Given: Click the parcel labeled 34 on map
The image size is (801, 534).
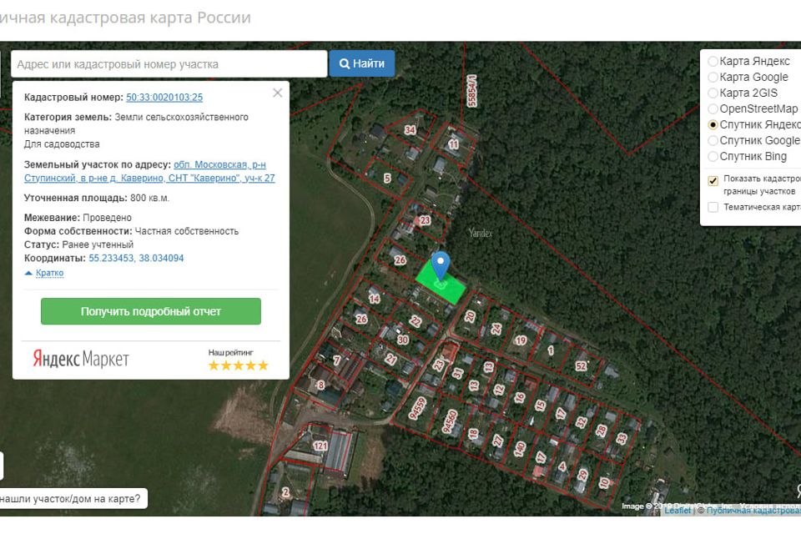Looking at the screenshot, I should 409,130.
